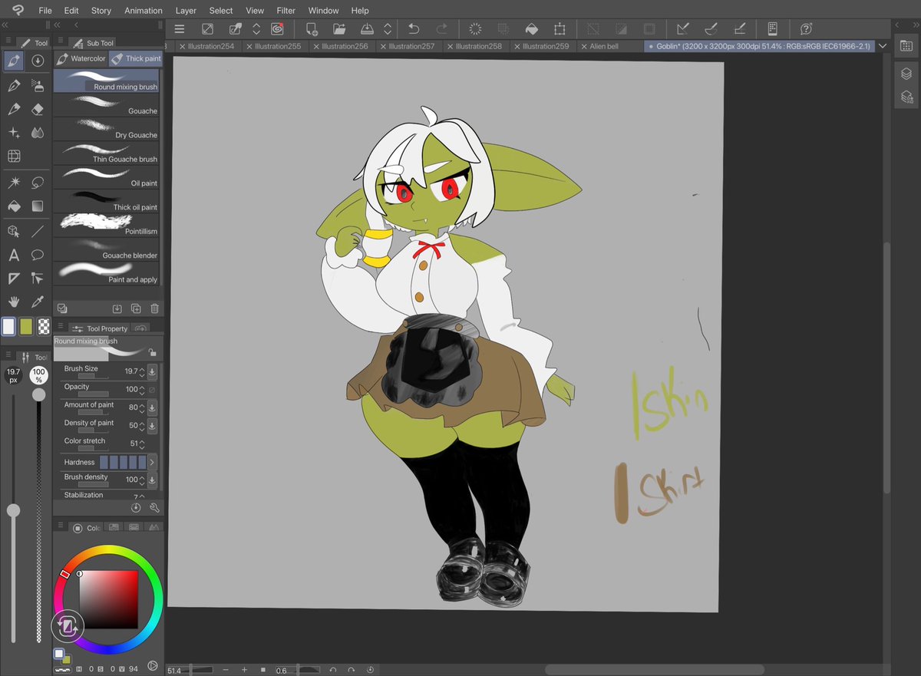The image size is (921, 676).
Task: Select the Eraser tool
Action: pyautogui.click(x=38, y=109)
